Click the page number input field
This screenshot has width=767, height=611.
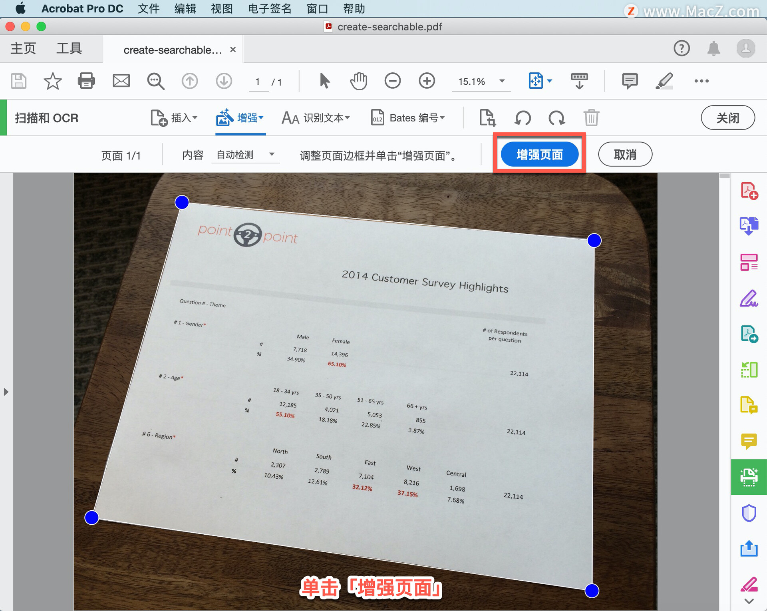(x=258, y=82)
